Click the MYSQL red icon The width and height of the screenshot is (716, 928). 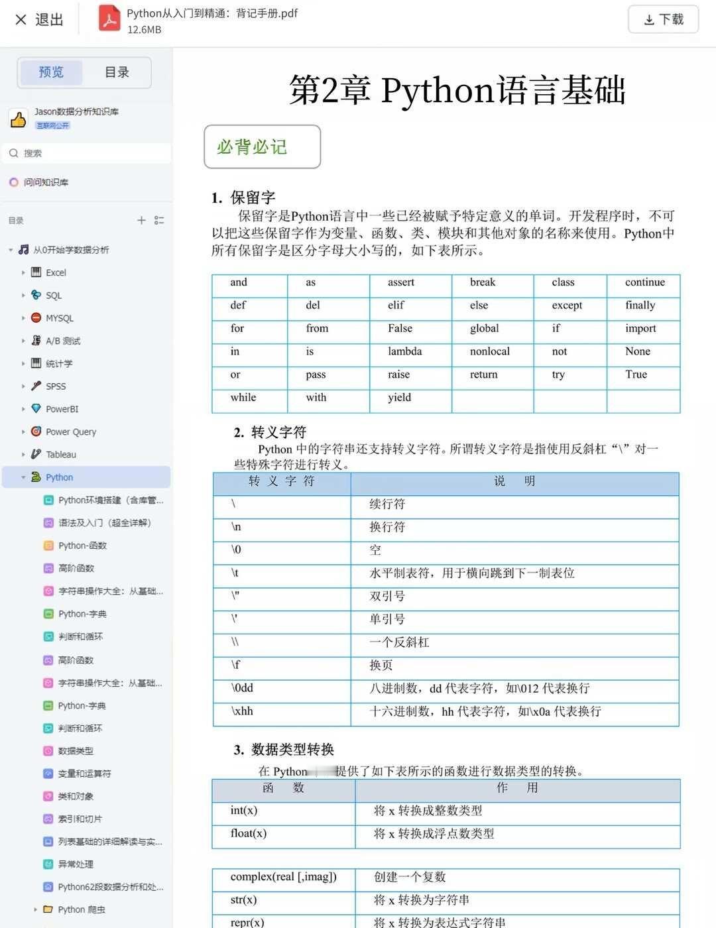point(36,318)
